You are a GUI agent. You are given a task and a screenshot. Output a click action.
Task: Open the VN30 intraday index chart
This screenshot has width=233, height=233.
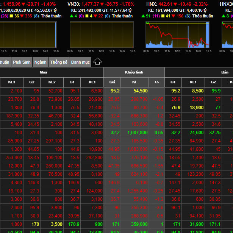[102, 34]
